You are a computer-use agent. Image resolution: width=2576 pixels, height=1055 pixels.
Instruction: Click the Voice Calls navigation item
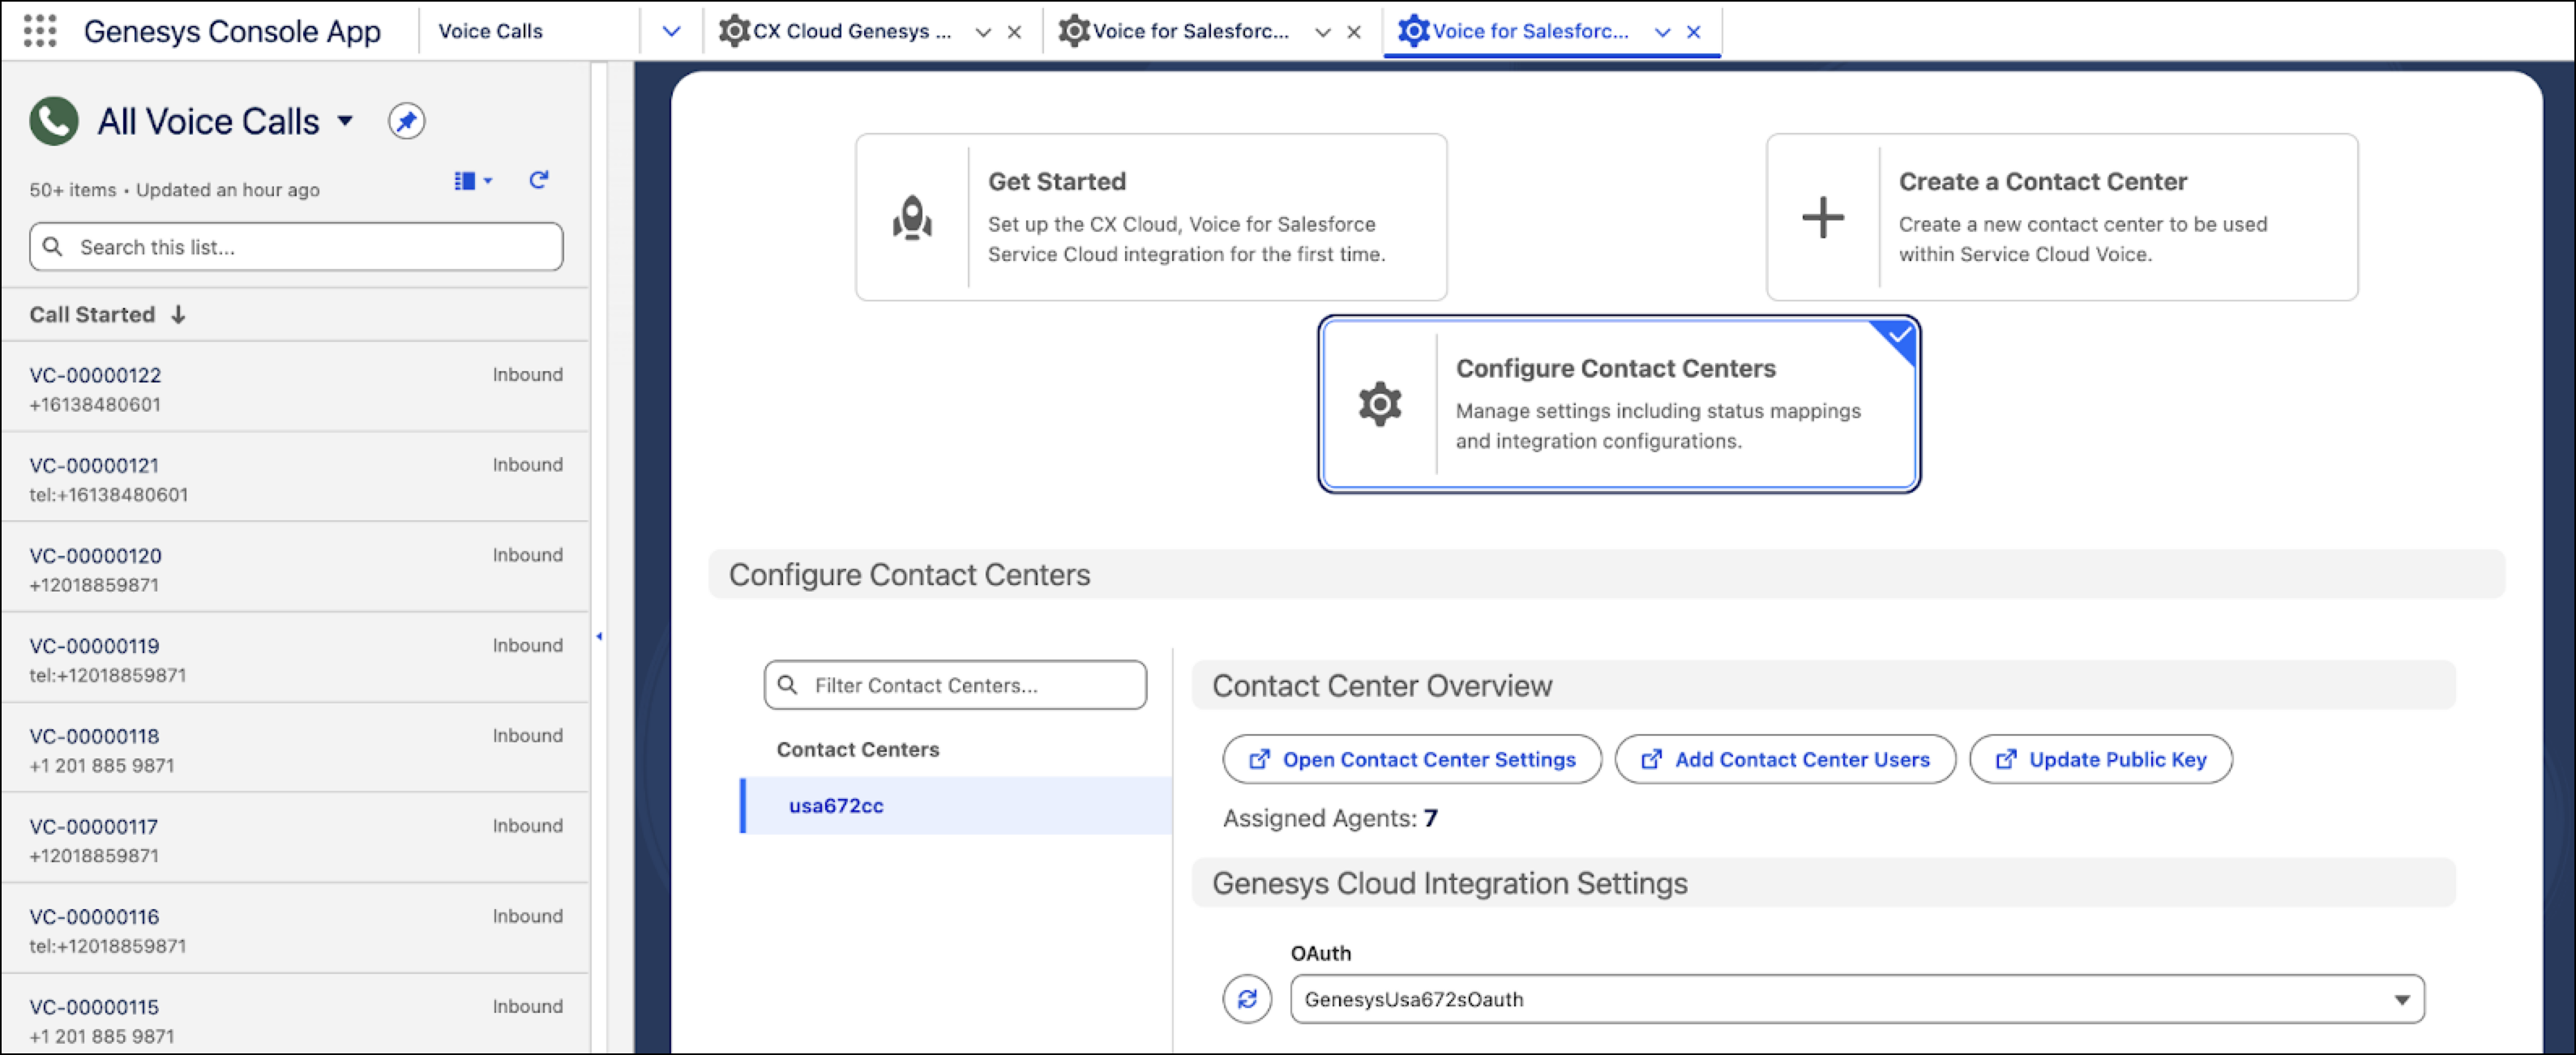[x=490, y=31]
